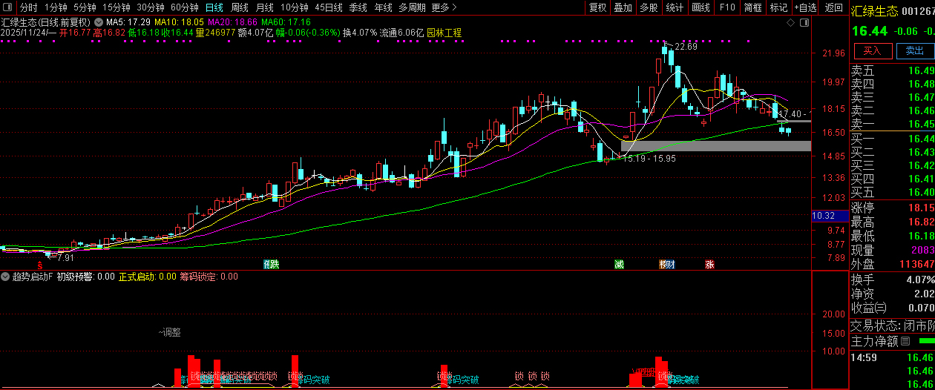Click the 汇绿生态 stock name in the quote panel
Image resolution: width=935 pixels, height=390 pixels.
(x=874, y=11)
